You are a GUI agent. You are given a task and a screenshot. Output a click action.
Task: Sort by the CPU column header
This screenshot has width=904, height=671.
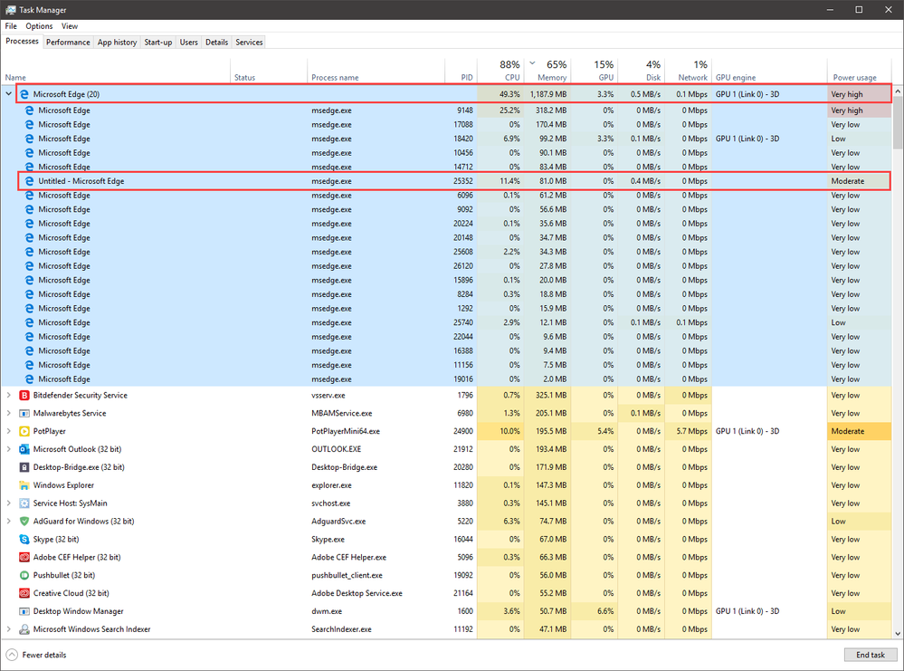click(500, 71)
